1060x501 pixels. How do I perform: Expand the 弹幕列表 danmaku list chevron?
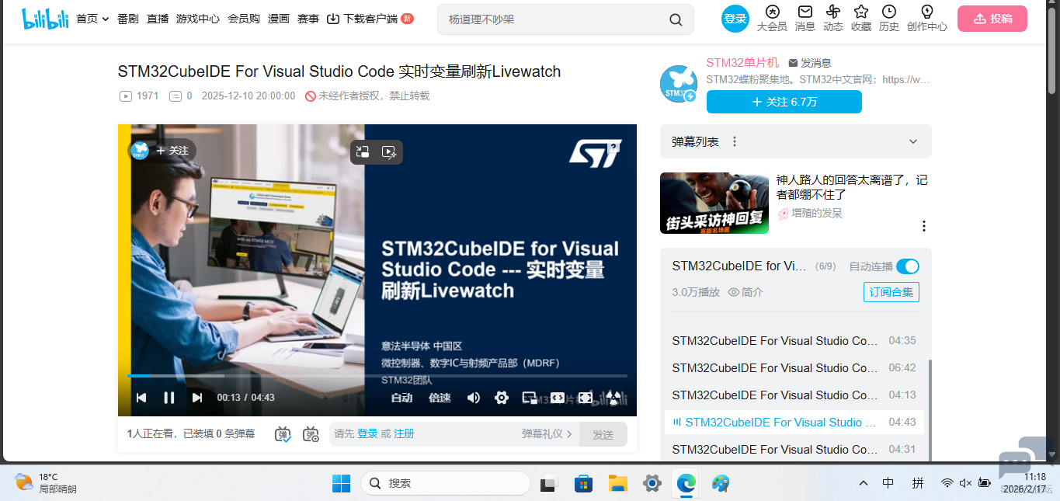coord(913,142)
